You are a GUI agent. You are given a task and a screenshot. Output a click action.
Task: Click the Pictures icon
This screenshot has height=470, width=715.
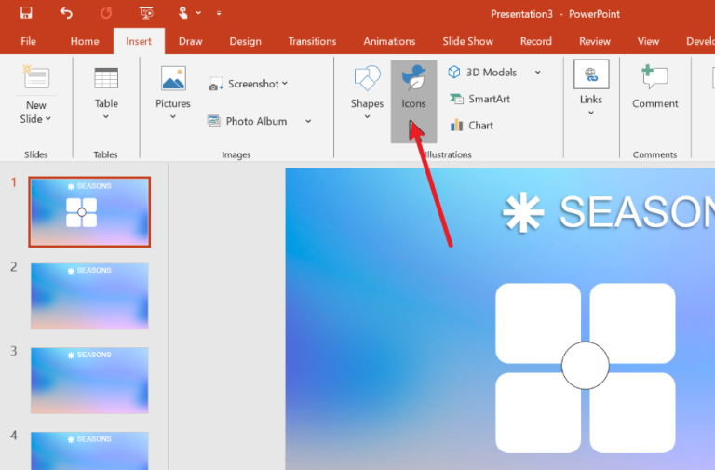click(x=173, y=78)
